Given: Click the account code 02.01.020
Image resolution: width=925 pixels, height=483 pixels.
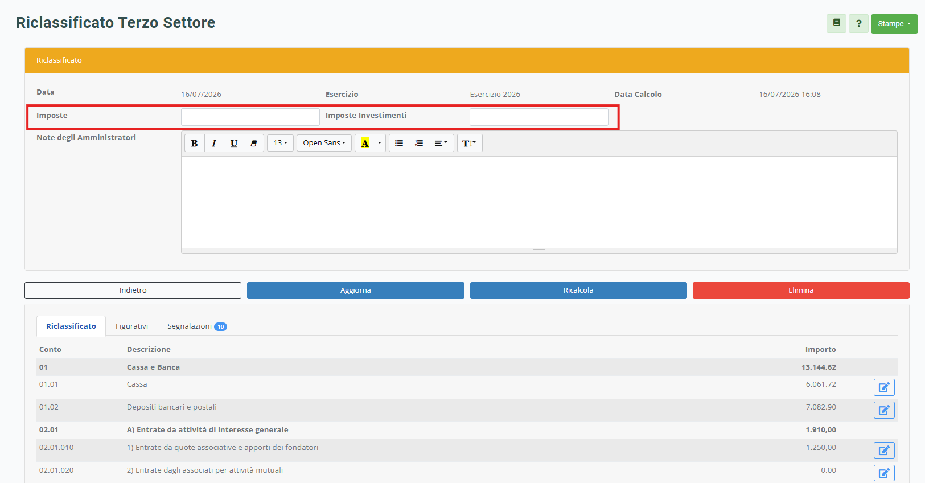Looking at the screenshot, I should tap(56, 470).
